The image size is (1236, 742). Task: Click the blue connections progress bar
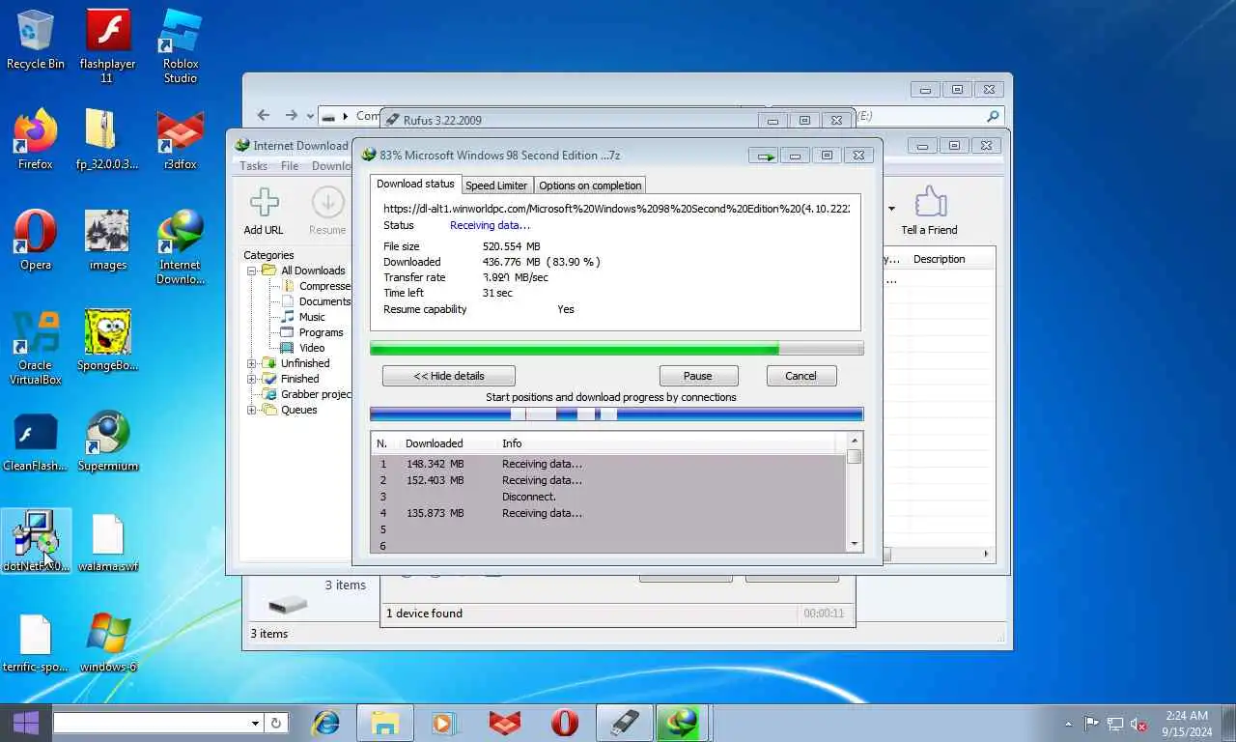click(617, 414)
